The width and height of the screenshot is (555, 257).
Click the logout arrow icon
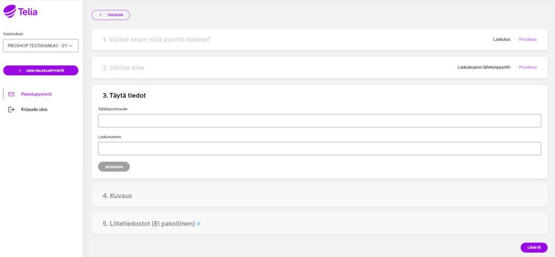click(11, 109)
